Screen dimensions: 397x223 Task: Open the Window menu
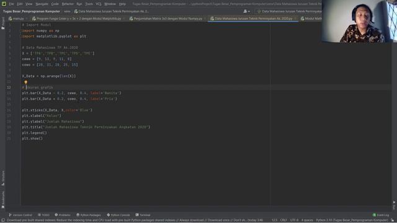tap(110, 4)
